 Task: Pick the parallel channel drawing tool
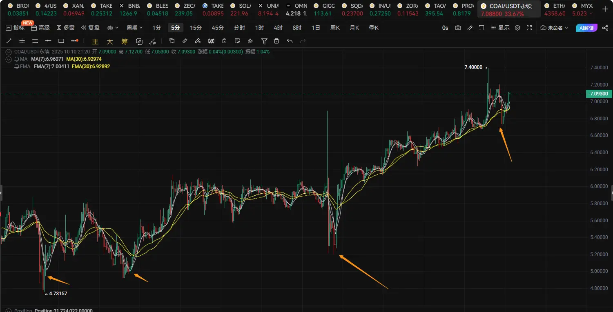tap(22, 41)
